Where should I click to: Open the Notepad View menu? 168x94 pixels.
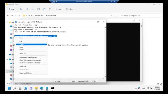pyautogui.click(x=31, y=25)
